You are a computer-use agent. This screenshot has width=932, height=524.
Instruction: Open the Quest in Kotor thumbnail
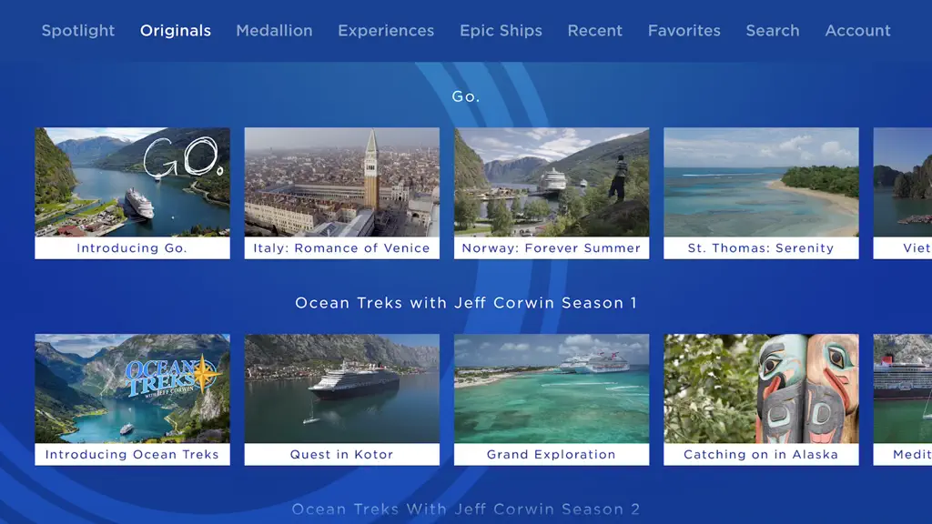tap(342, 388)
